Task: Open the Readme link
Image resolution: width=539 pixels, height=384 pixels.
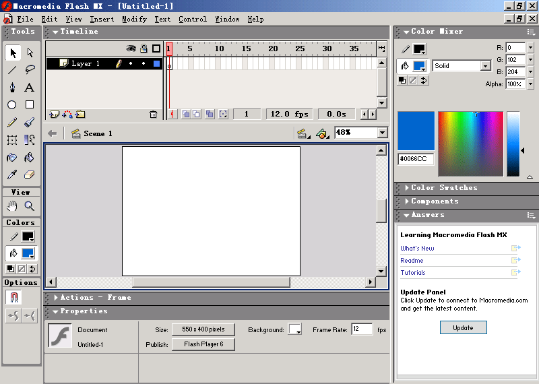Action: (x=412, y=261)
